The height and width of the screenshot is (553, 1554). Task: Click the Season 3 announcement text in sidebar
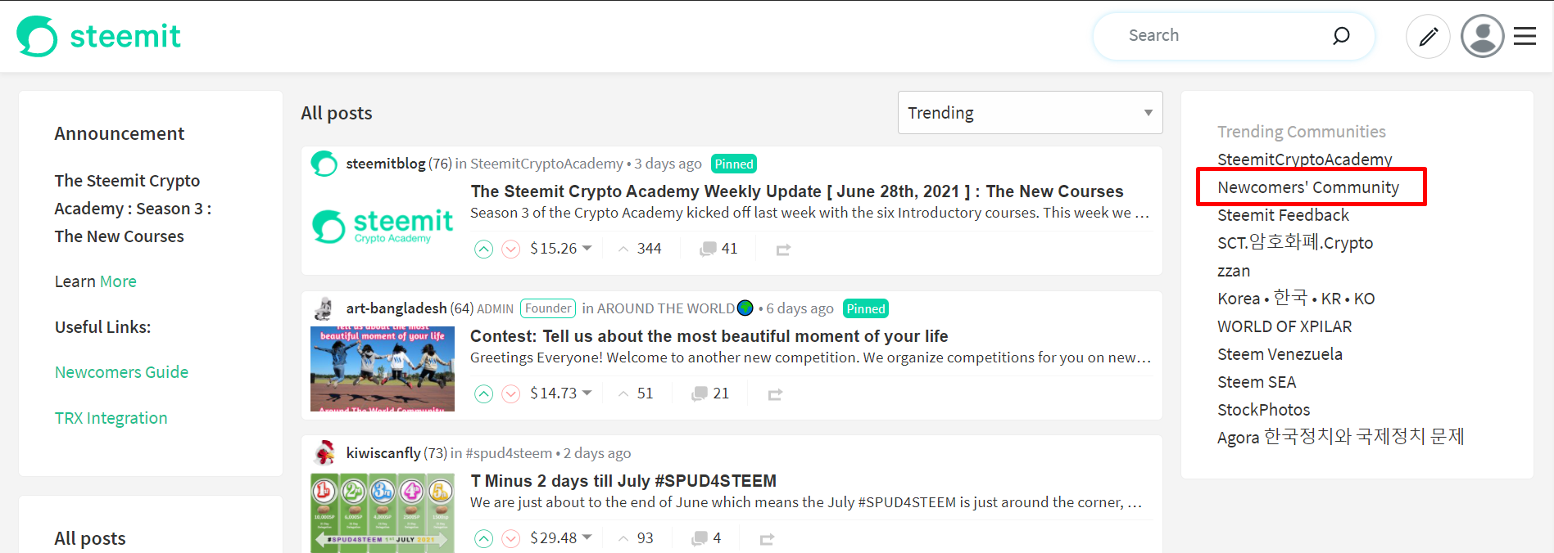click(x=133, y=209)
